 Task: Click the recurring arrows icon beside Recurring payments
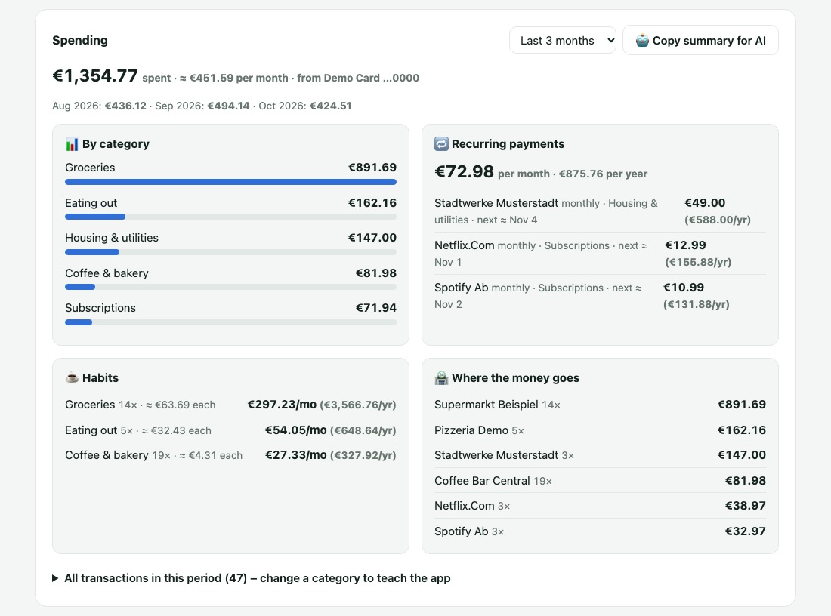[x=441, y=144]
